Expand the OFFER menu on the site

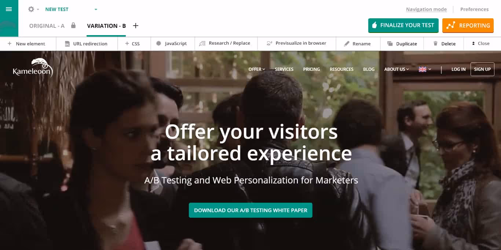point(257,69)
